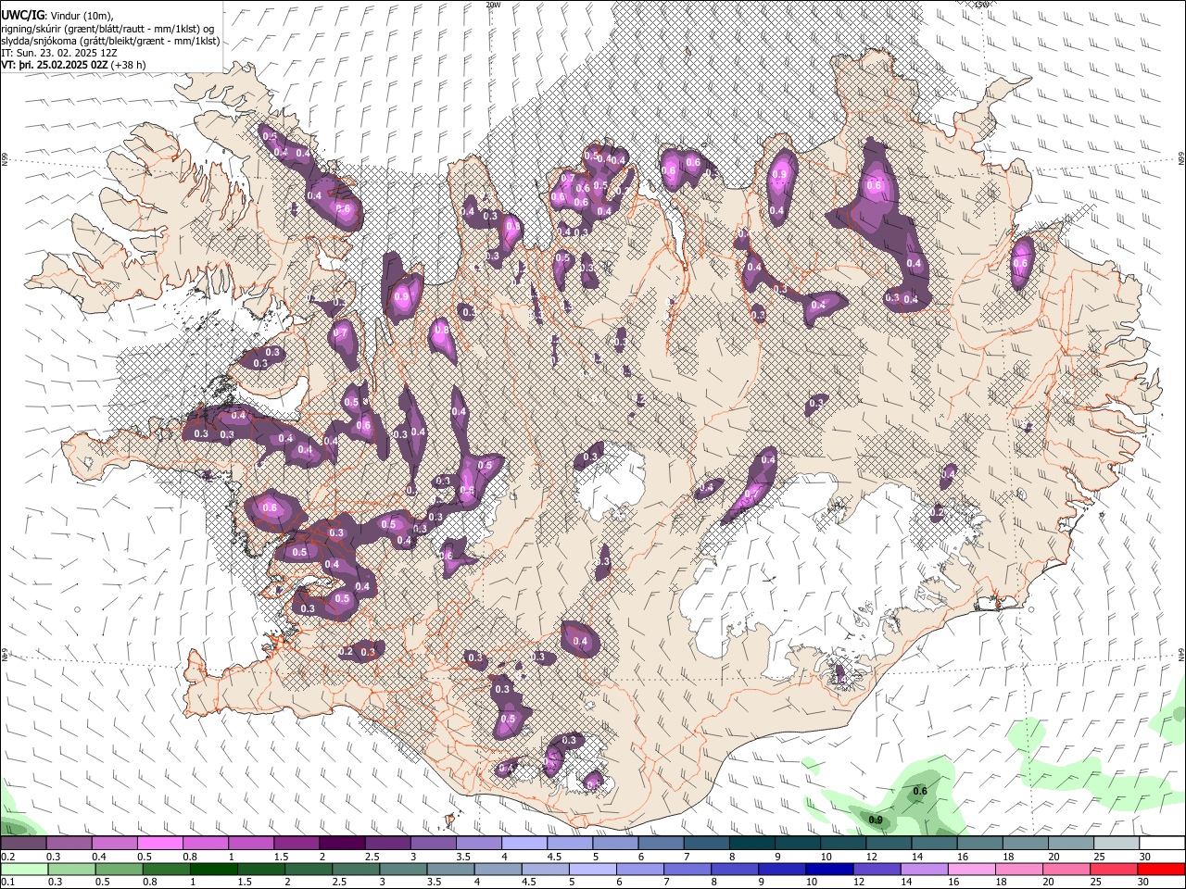Click the 'slydda/snjókoma' legend description line

110,41
